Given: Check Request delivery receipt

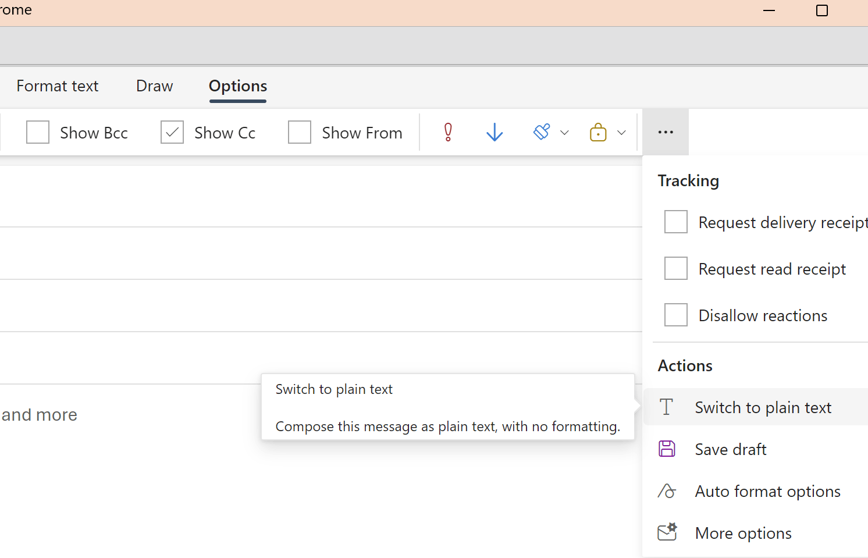Looking at the screenshot, I should (675, 222).
